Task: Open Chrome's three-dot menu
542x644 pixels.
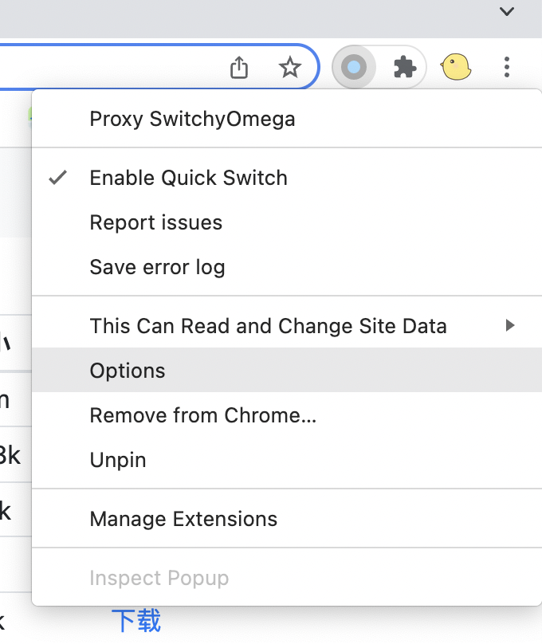Action: (507, 67)
